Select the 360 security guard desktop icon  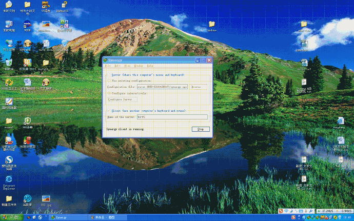[x=8, y=82]
